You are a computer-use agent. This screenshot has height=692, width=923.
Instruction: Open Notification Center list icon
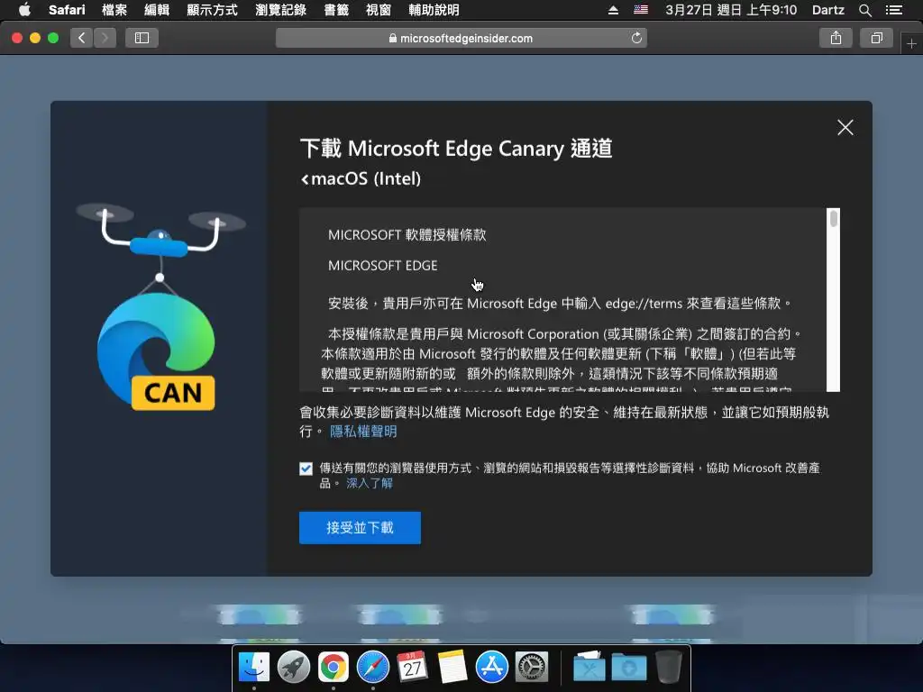893,10
